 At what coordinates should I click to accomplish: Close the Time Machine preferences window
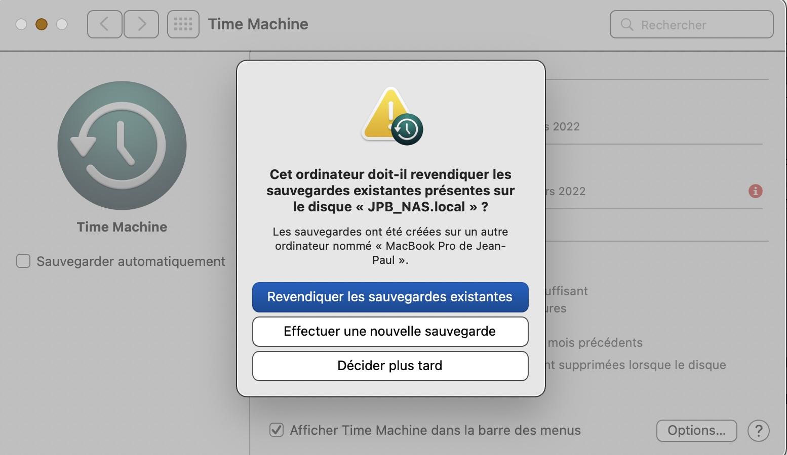21,24
